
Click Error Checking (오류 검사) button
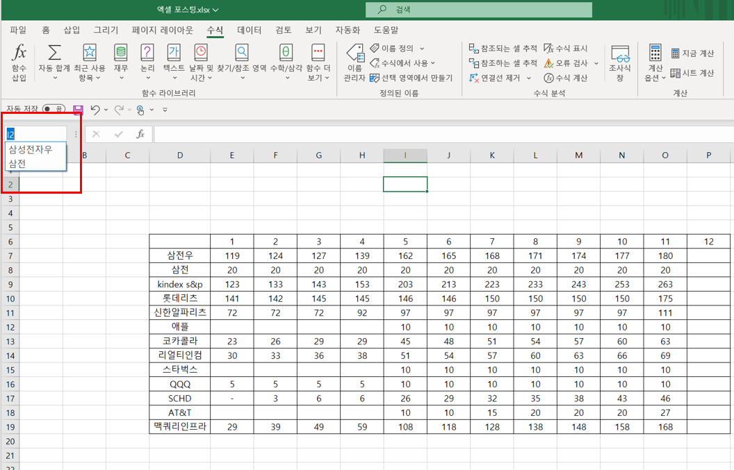pos(566,63)
